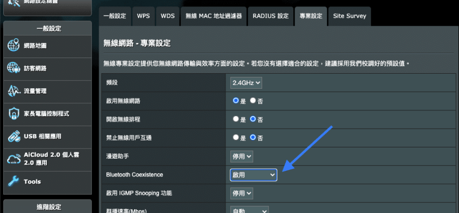Click the Network Map globe icon
This screenshot has width=459, height=213.
(13, 45)
